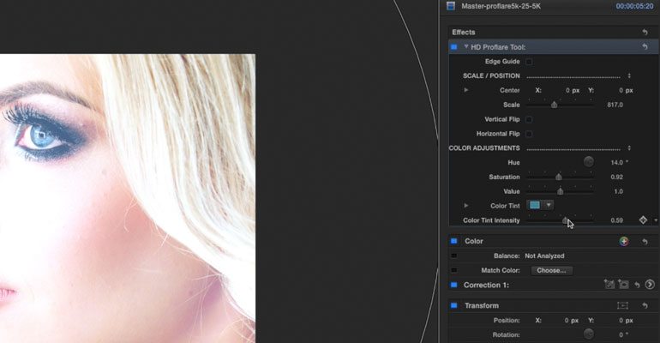Click the Rotation dial knob
This screenshot has height=343, width=660.
pyautogui.click(x=589, y=334)
